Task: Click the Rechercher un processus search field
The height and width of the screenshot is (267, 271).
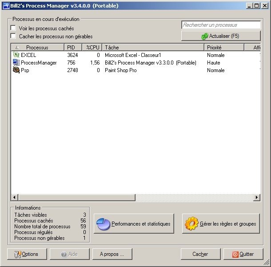Action: click(221, 25)
